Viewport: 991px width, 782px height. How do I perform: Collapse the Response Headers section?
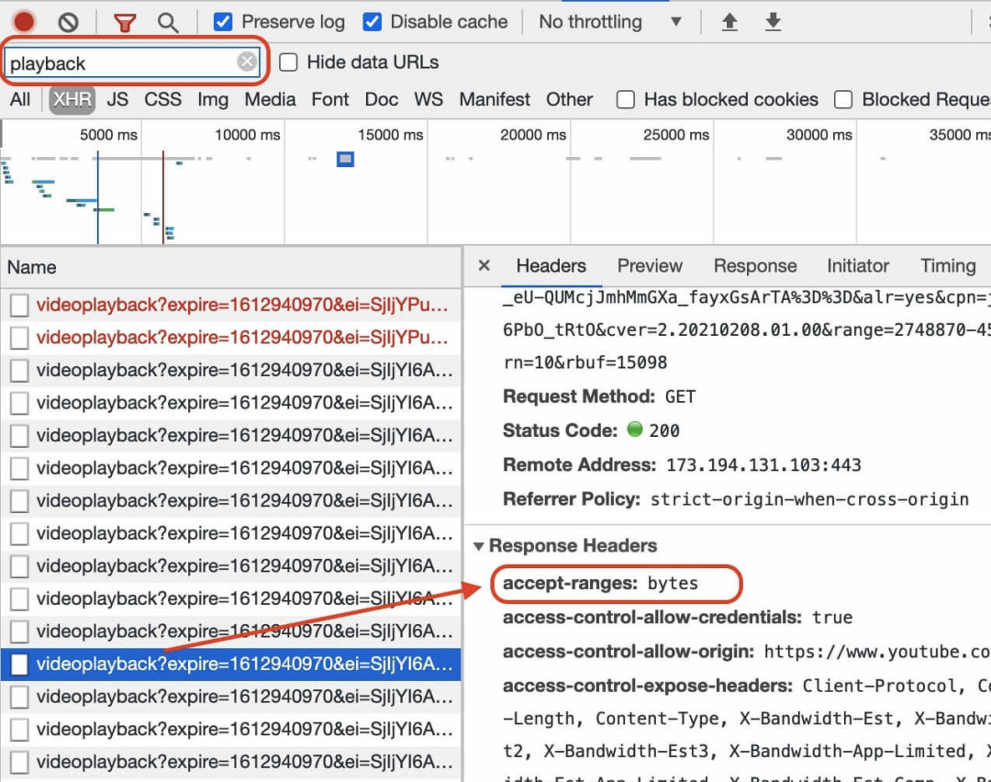478,546
